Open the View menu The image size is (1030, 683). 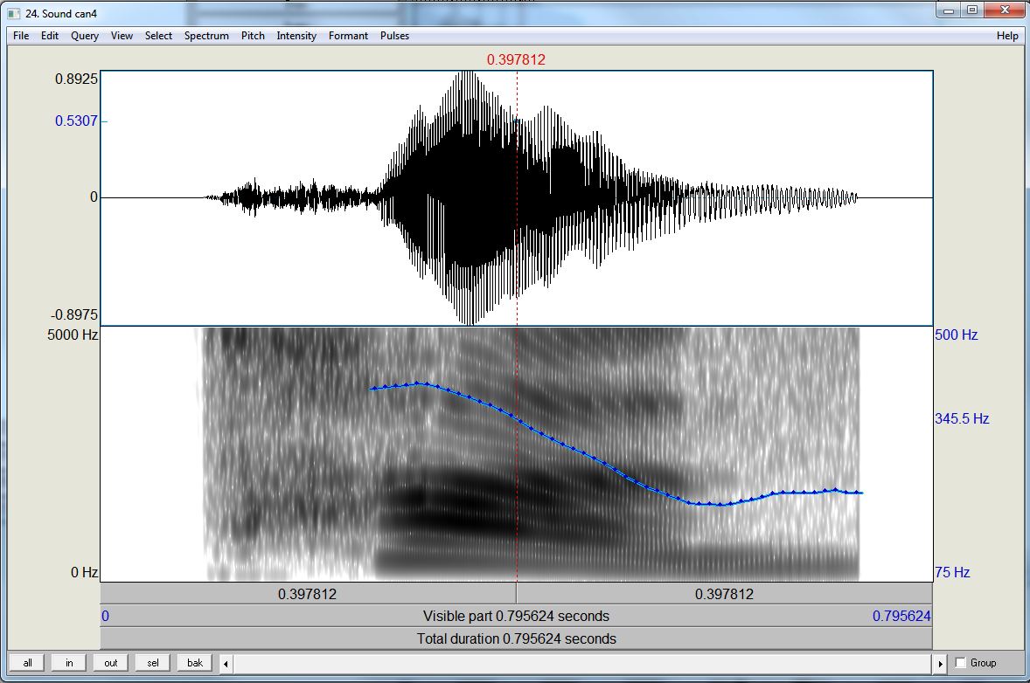pyautogui.click(x=122, y=36)
